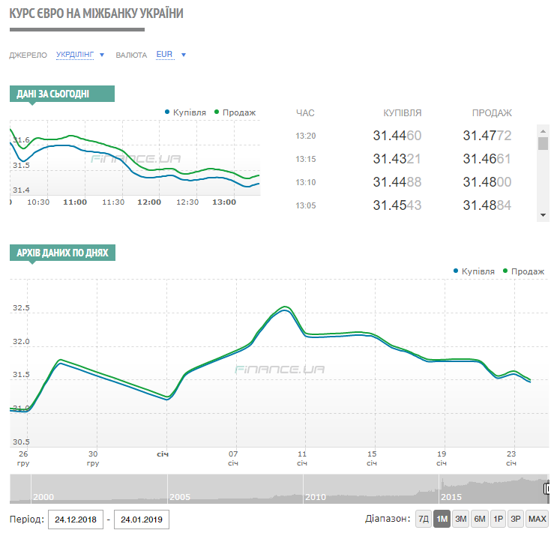This screenshot has width=554, height=536.
Task: Click the down arrow of the rates table scrollbar
Action: click(x=544, y=216)
